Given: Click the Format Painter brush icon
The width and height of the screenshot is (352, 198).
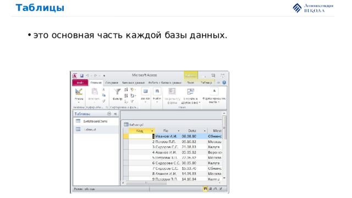Looking at the screenshot, I should tap(104, 101).
